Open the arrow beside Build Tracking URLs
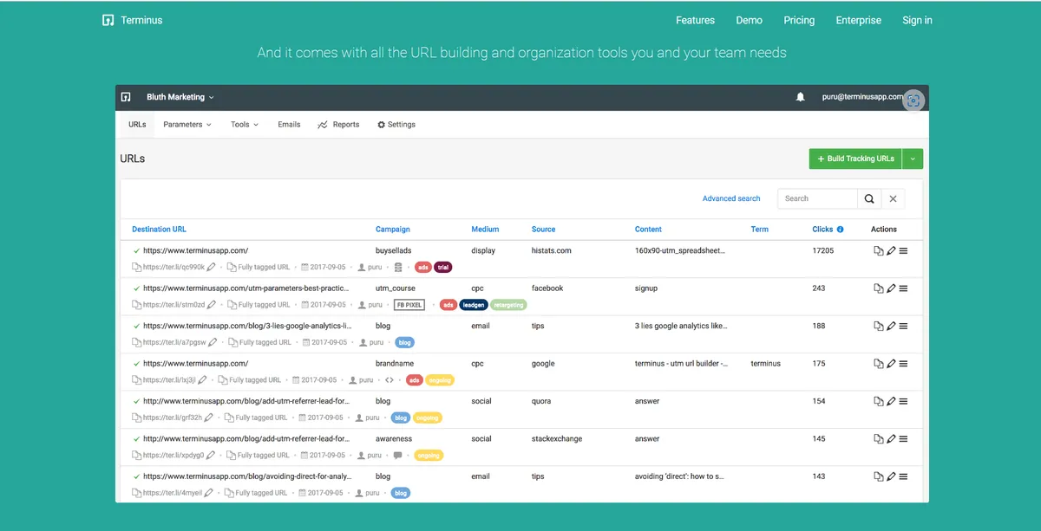Screen dimensions: 1041x531 click(x=913, y=159)
